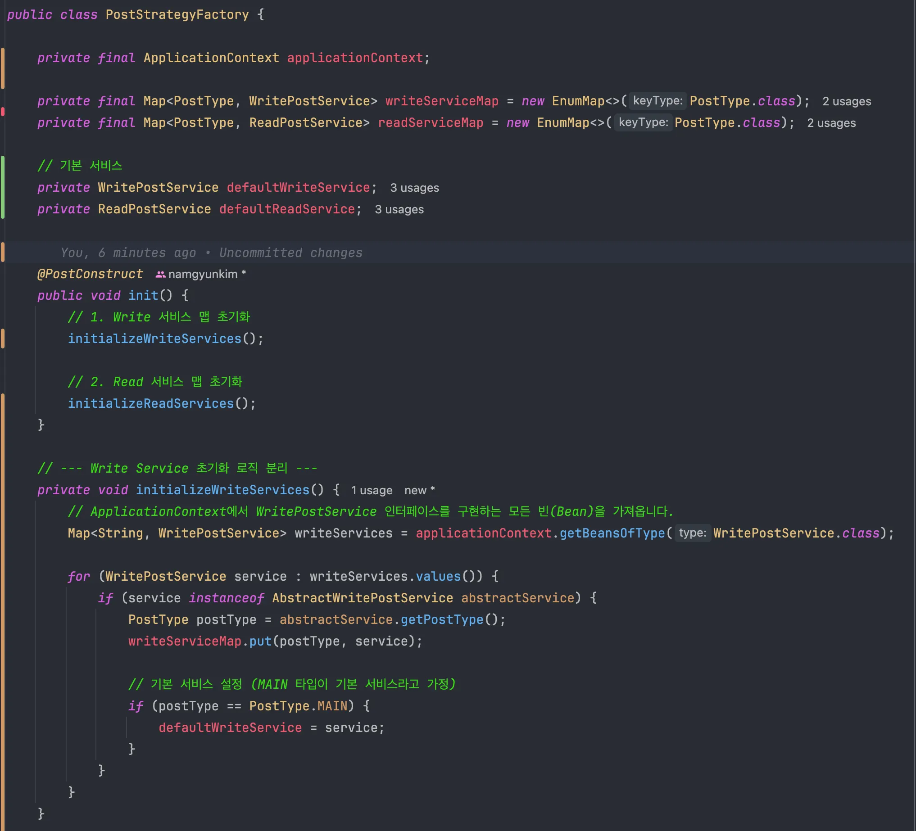Show '3 usages' of defaultReadService
Screen dimensions: 916x831
(399, 209)
